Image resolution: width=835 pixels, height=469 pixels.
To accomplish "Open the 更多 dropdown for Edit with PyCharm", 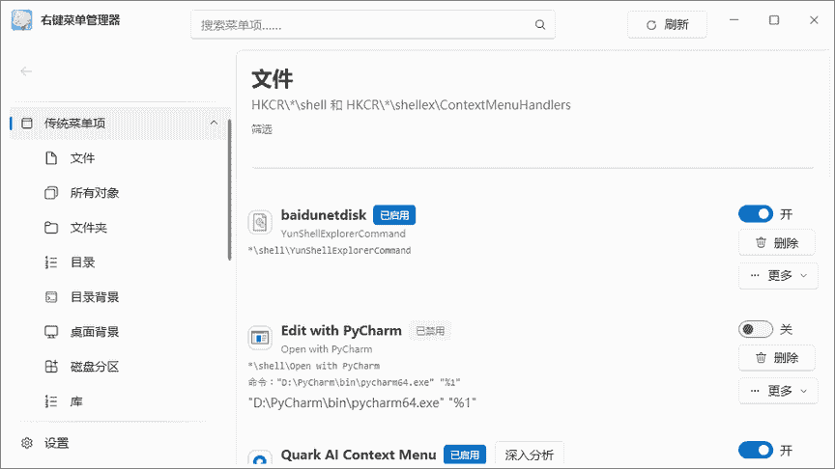I will point(778,391).
